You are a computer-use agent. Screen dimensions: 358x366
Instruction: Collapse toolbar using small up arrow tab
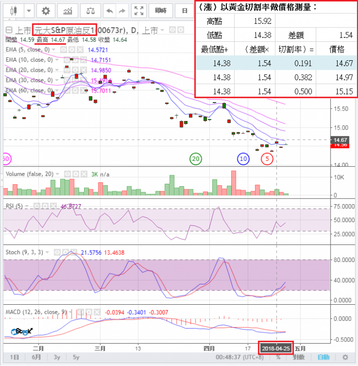9,19
